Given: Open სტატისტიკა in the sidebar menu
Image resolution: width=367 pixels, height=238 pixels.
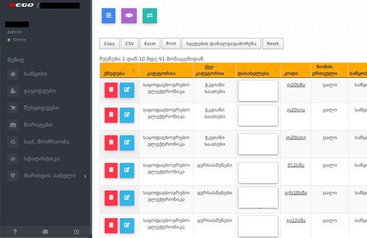Looking at the screenshot, I should (41, 159).
